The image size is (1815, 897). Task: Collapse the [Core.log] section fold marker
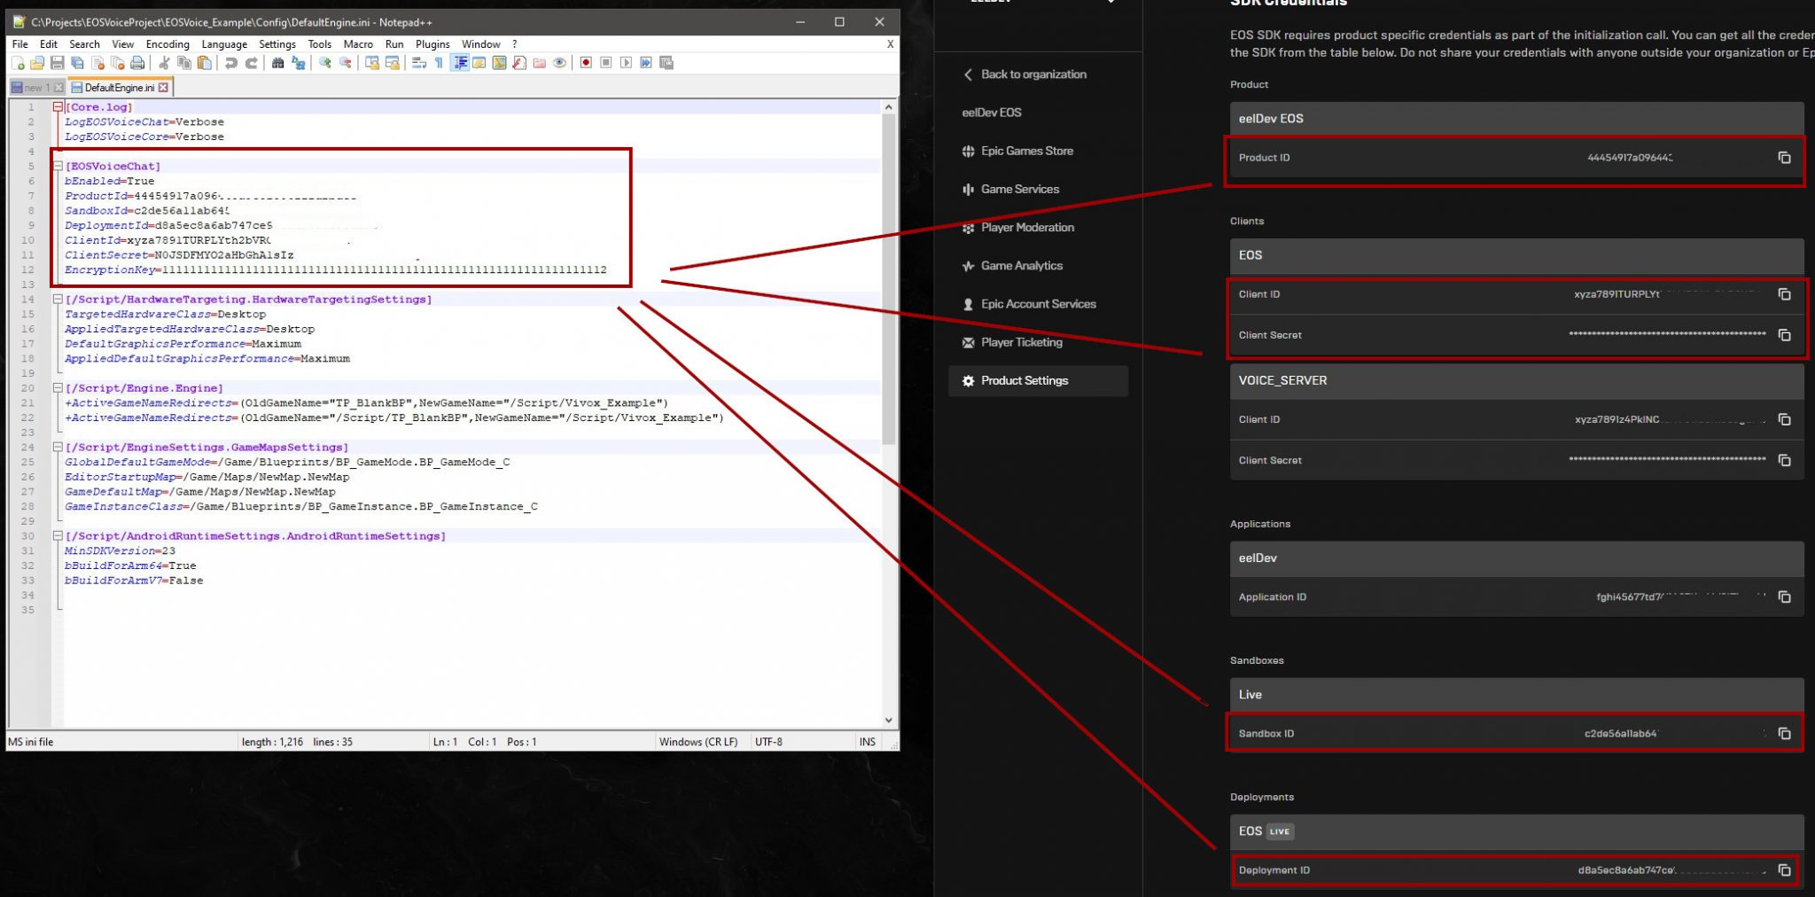tap(58, 107)
